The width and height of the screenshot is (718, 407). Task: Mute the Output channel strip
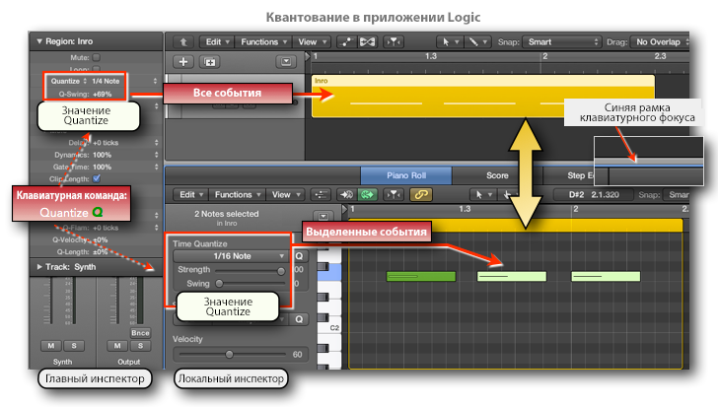117,346
